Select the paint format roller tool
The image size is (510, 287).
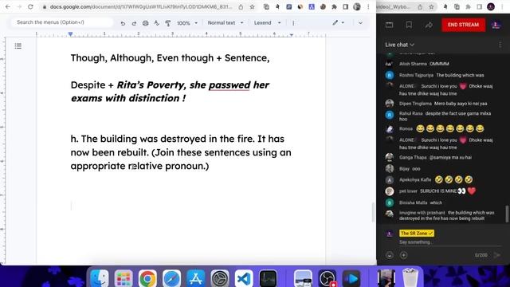pyautogui.click(x=168, y=23)
